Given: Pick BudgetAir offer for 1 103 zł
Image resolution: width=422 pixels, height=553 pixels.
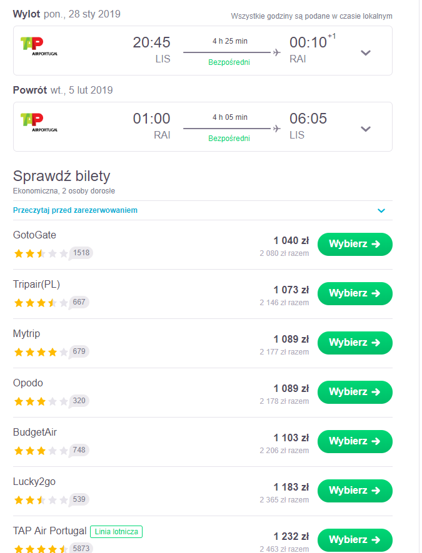Looking at the screenshot, I should (x=355, y=441).
